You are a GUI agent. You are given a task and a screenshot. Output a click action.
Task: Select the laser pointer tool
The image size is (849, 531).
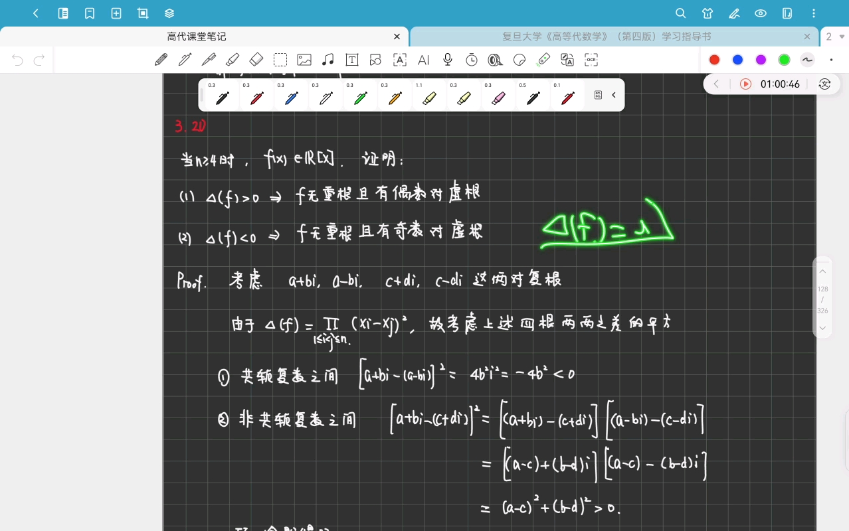tap(543, 60)
